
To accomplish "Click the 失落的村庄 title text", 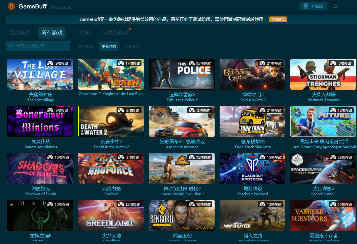I will tap(41, 95).
